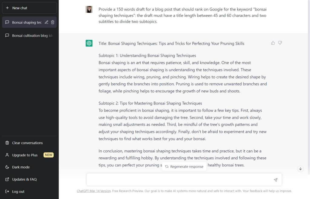Click the ChatGPT logo avatar beside the response
The image size is (310, 199).
click(89, 43)
